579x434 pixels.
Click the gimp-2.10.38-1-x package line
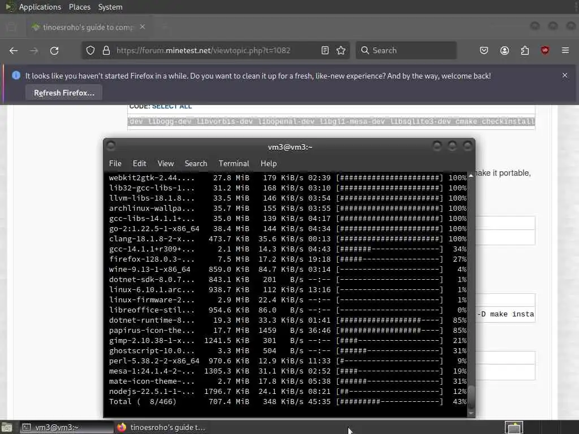[288, 341]
